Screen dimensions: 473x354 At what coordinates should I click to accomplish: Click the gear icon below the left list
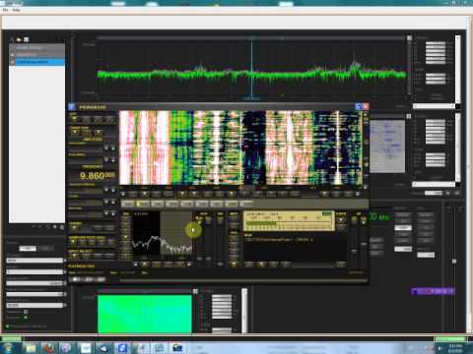tap(55, 227)
